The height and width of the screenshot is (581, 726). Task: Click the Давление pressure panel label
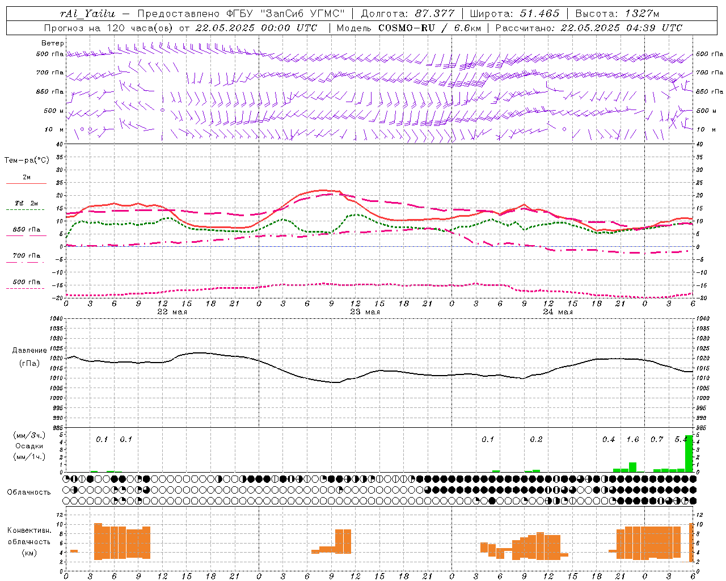coord(28,351)
